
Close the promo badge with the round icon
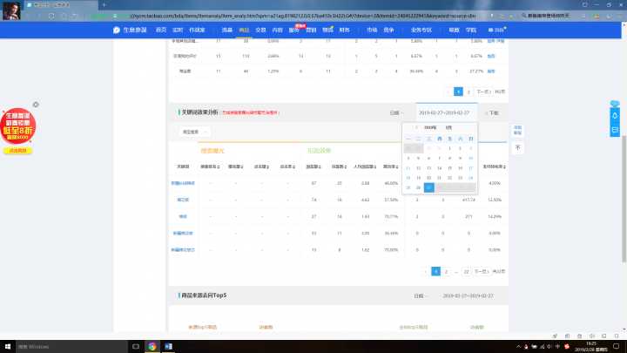pos(36,105)
